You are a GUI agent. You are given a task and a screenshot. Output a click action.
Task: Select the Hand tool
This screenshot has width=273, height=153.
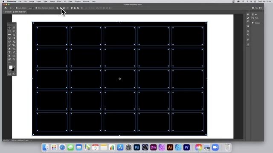click(9, 59)
